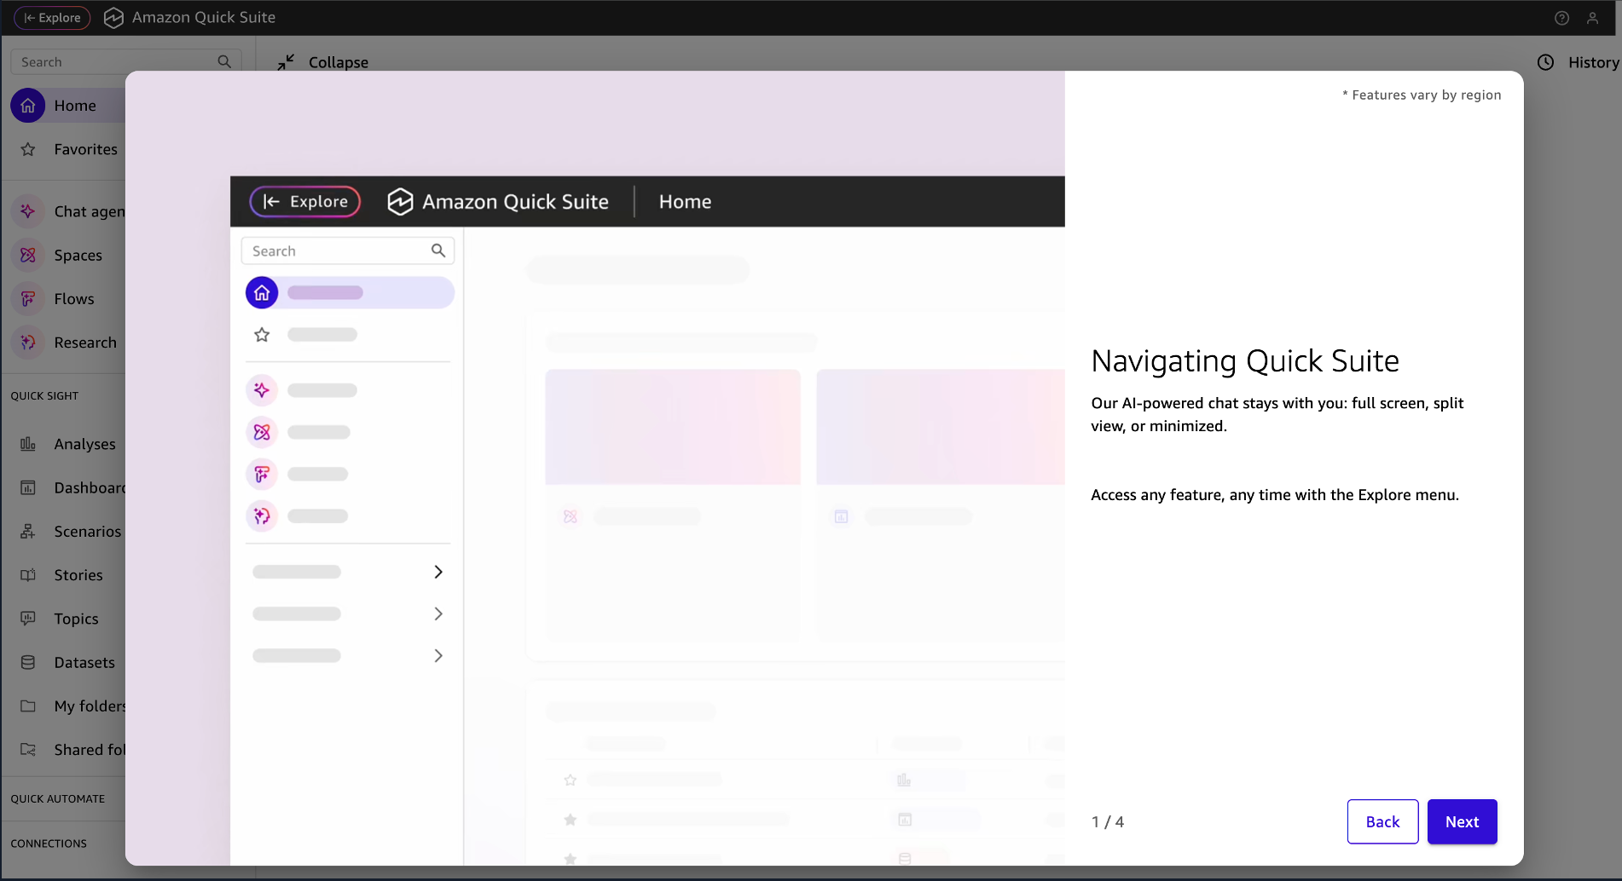Open the Chat agents sparkle icon
1622x881 pixels.
[x=28, y=211]
